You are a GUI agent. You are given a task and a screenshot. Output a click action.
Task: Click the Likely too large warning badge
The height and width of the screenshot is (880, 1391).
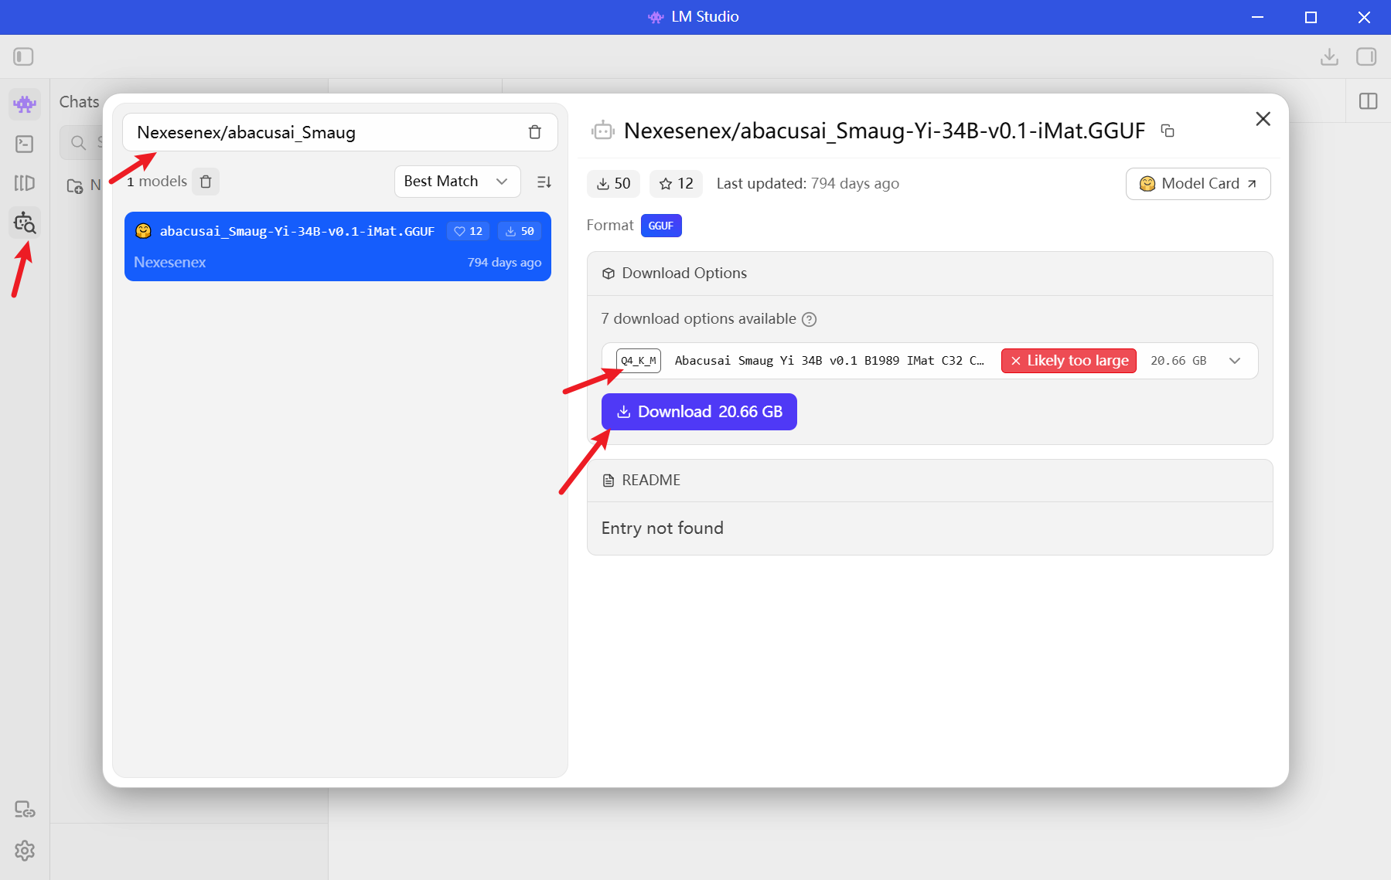[1069, 361]
